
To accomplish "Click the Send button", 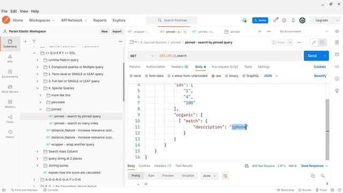I will (312, 56).
